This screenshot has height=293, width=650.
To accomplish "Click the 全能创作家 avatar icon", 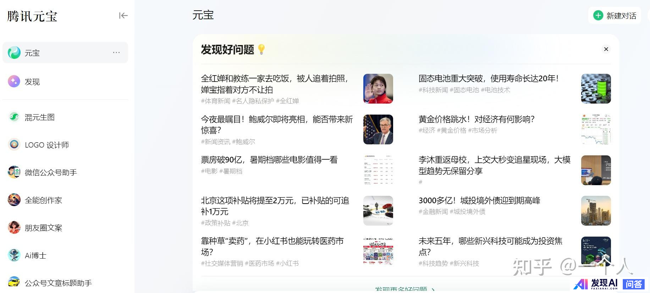I will pos(14,200).
